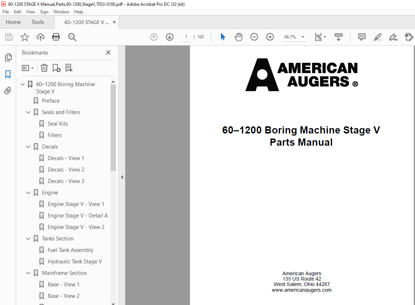Click the Save file icon

pyautogui.click(x=9, y=37)
